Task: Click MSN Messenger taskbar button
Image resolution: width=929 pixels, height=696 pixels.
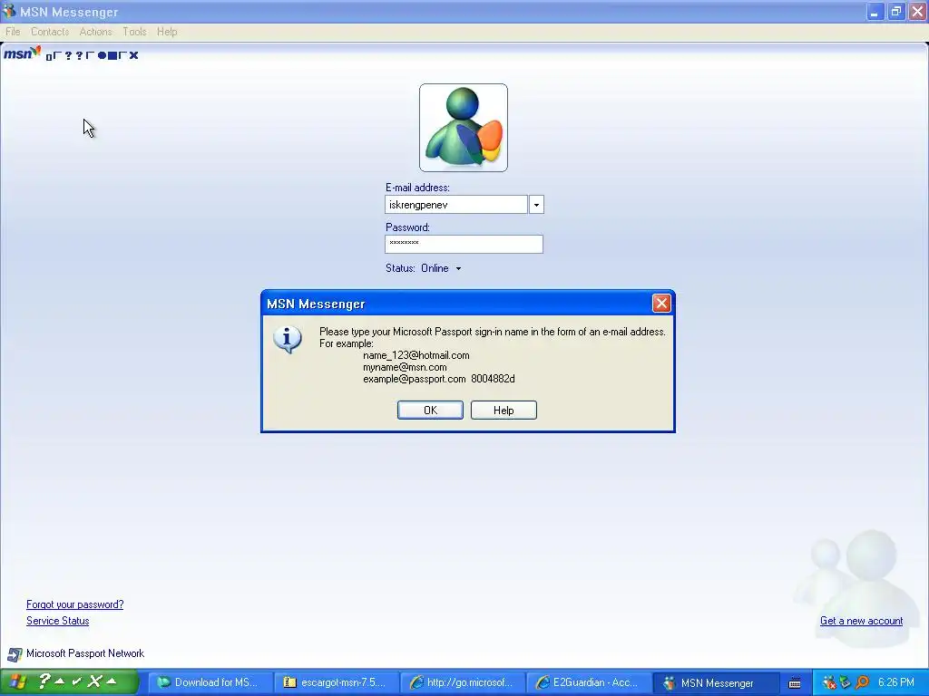Action: pyautogui.click(x=714, y=682)
